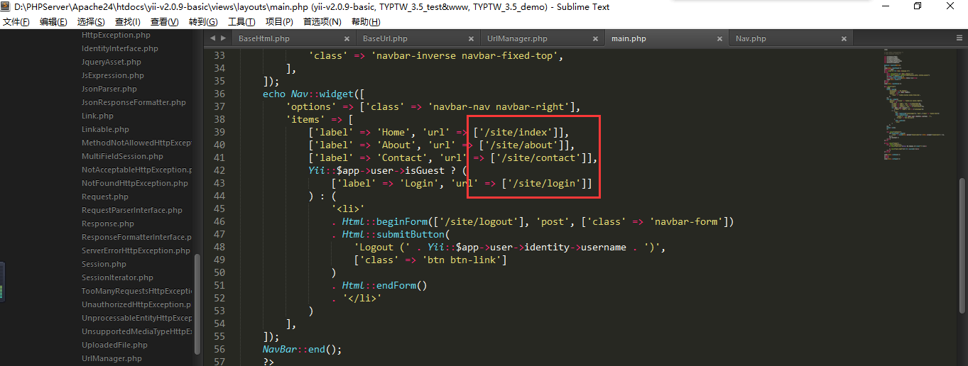Switch to the UrlManager.php tab
Screen dimensions: 968x366
pyautogui.click(x=517, y=39)
